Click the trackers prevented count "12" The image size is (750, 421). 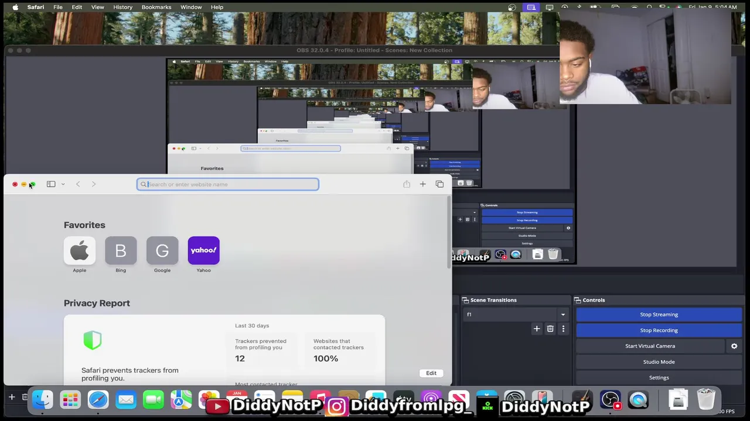point(240,358)
